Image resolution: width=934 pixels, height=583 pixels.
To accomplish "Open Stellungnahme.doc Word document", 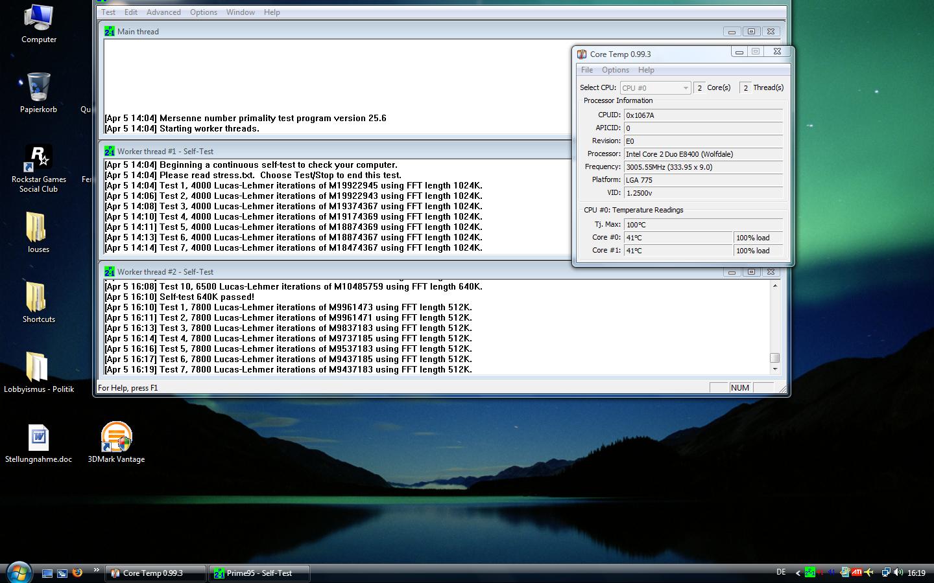I will coord(38,444).
